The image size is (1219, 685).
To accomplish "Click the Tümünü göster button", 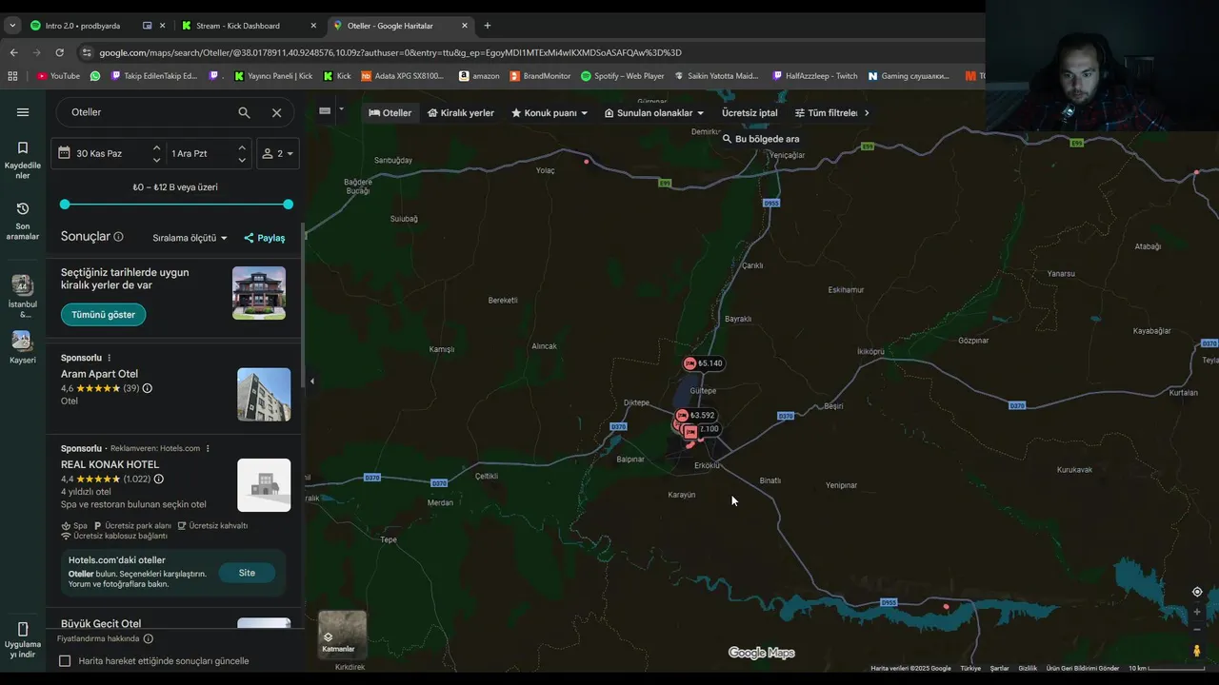I will pos(103,315).
